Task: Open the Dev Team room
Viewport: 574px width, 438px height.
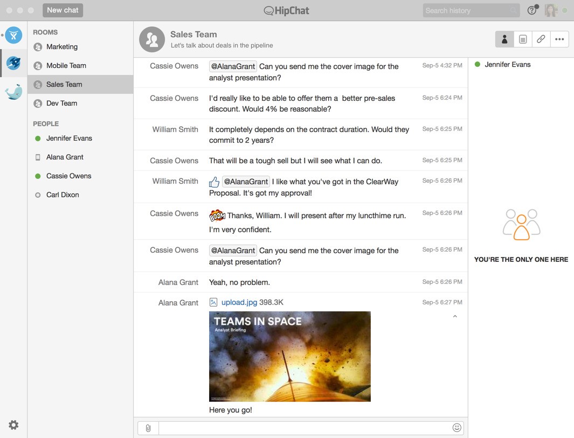Action: 61,103
